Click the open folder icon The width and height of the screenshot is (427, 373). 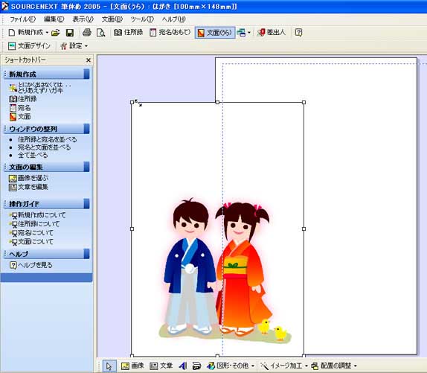[x=56, y=33]
